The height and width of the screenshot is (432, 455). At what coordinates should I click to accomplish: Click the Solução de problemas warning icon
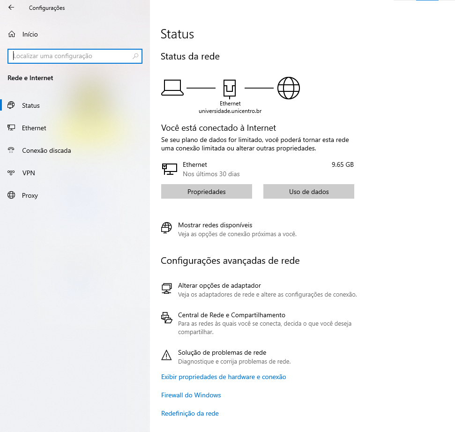coord(166,356)
